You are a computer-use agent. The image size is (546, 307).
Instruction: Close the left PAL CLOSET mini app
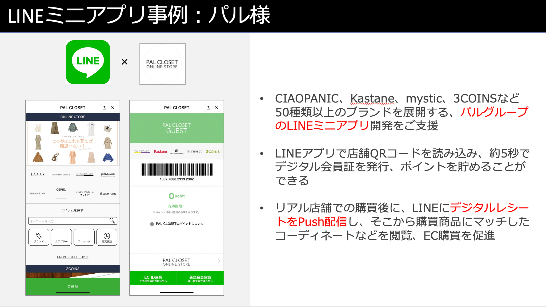pyautogui.click(x=113, y=108)
